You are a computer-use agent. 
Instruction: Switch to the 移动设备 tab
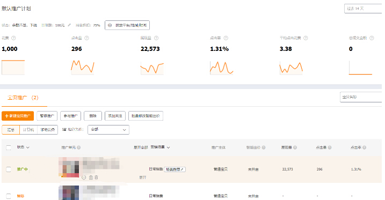[x=48, y=130]
